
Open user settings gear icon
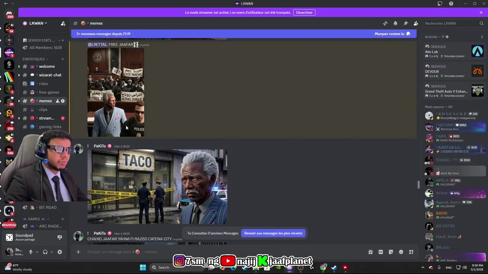[59, 252]
